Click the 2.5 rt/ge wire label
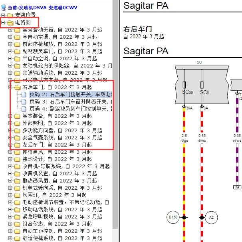242x242 pixels. [184, 138]
